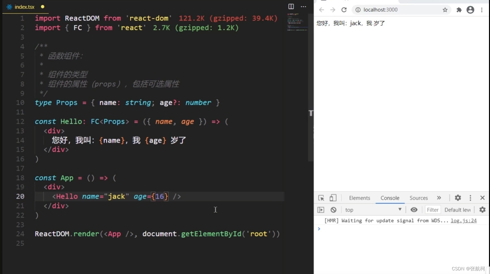Open the index.tsx editor tab
Viewport: 490px width, 274px height.
(x=25, y=7)
